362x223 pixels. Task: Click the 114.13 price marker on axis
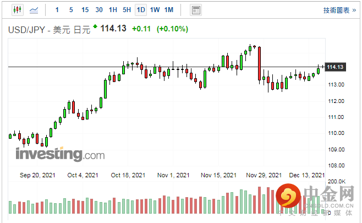pyautogui.click(x=335, y=67)
